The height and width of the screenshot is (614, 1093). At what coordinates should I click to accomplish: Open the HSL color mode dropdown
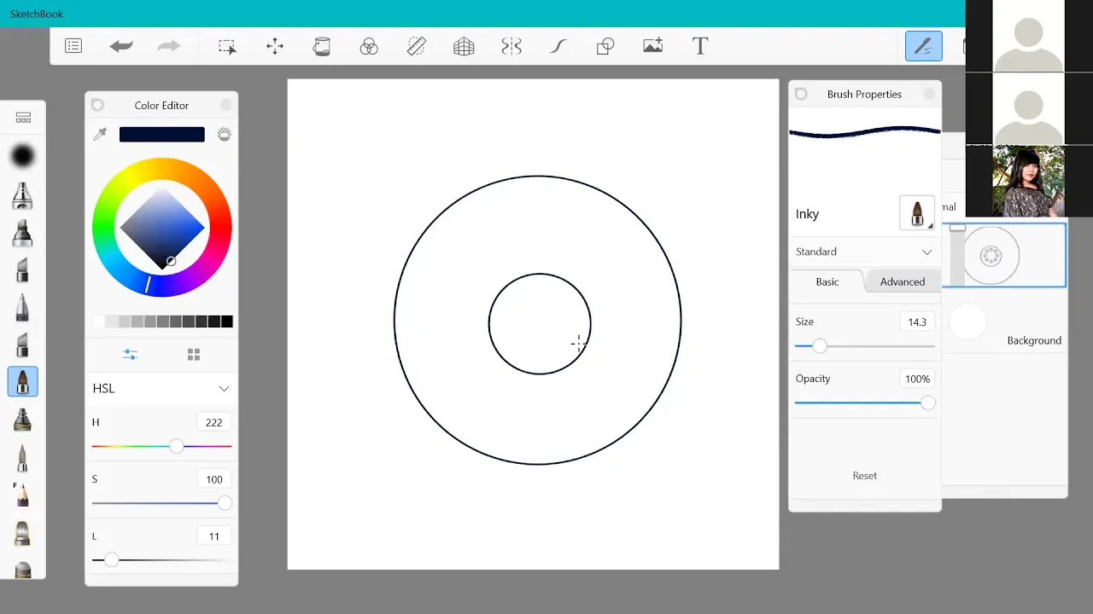(x=161, y=388)
